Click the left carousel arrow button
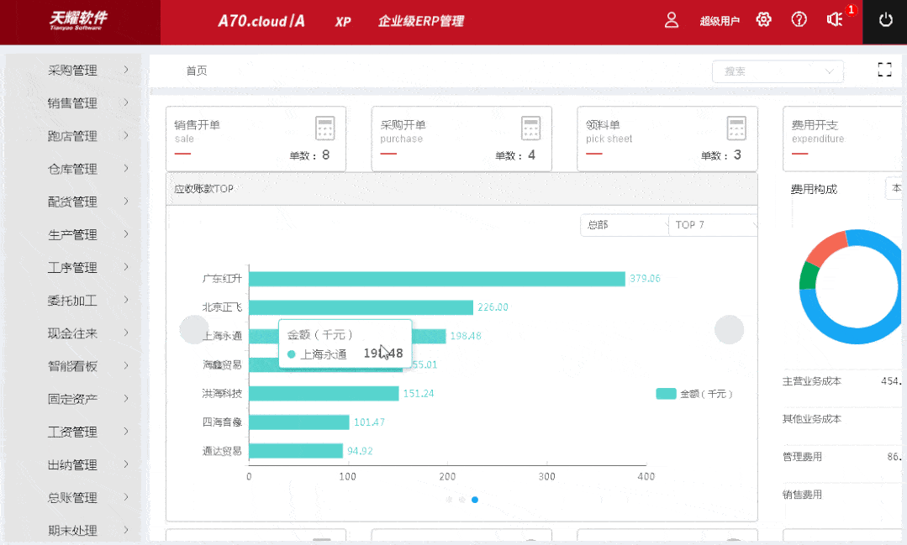907x545 pixels. coord(194,330)
